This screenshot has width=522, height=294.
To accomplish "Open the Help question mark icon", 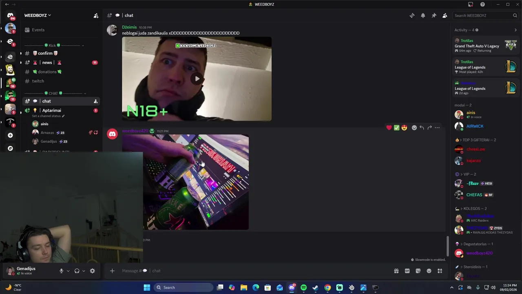I will coord(482,4).
